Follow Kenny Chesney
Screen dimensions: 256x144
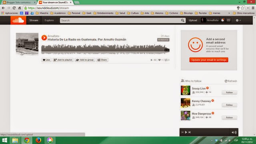click(x=229, y=105)
